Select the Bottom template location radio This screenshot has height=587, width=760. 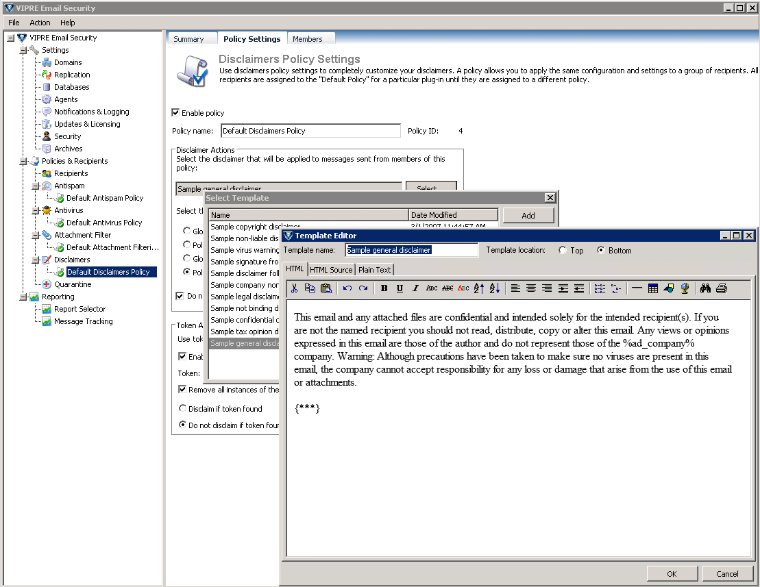click(x=600, y=250)
